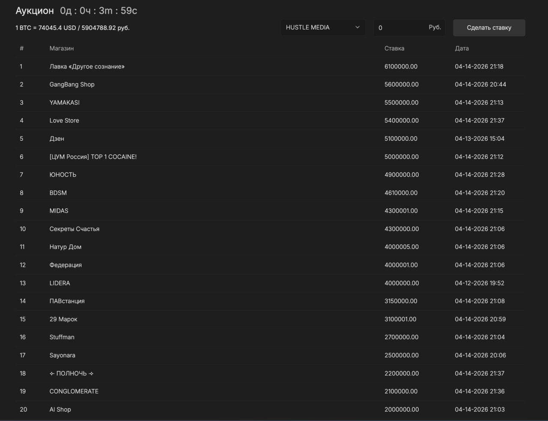Image resolution: width=548 pixels, height=421 pixels.
Task: Select the Stuffman entry
Action: [x=62, y=337]
